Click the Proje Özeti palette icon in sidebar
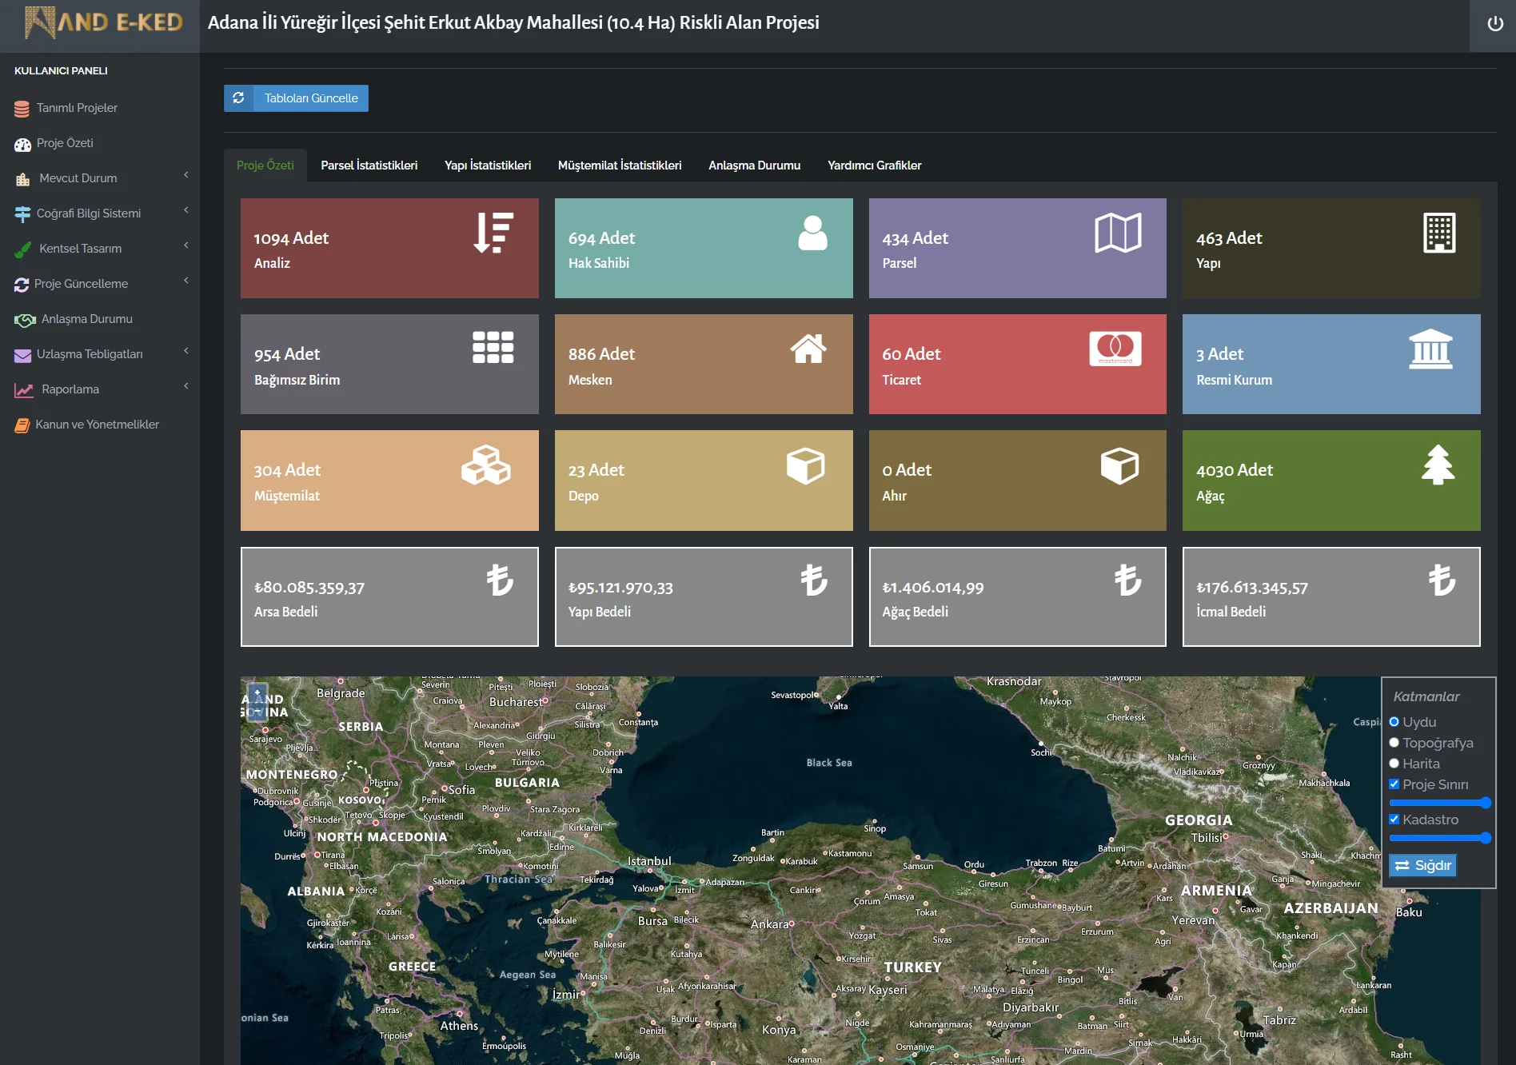This screenshot has width=1516, height=1065. 22,144
